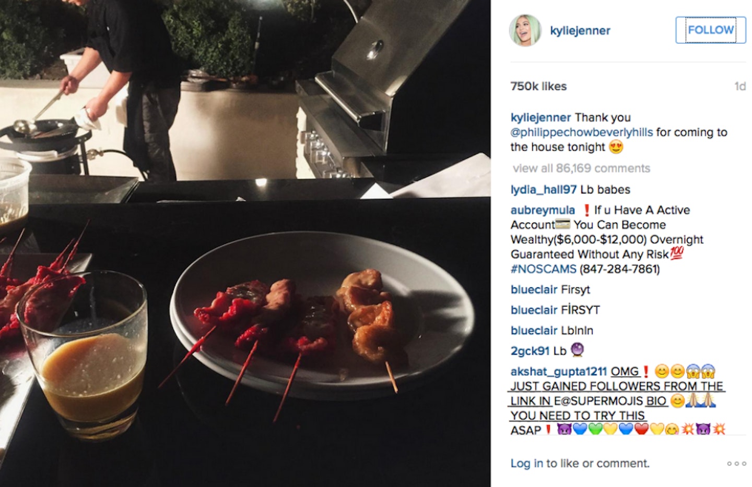The width and height of the screenshot is (752, 487).
Task: Open akshat_gupta1211 commenter profile
Action: 559,372
